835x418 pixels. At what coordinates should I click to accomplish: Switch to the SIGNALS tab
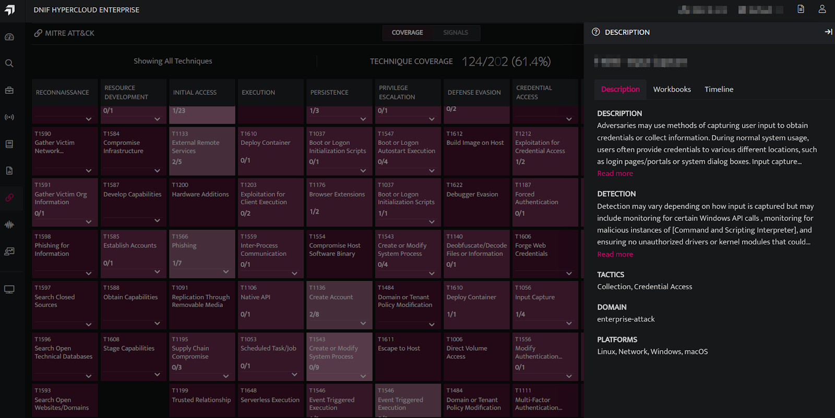(456, 32)
